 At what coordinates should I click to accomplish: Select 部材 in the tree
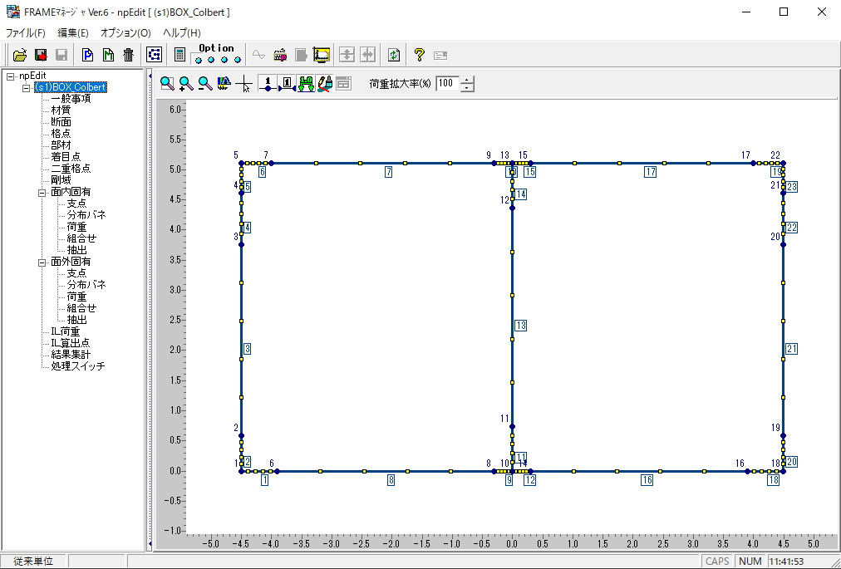pos(61,145)
